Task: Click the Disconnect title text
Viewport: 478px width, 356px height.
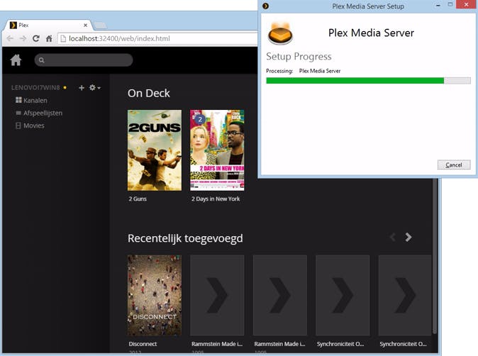Action: [143, 344]
